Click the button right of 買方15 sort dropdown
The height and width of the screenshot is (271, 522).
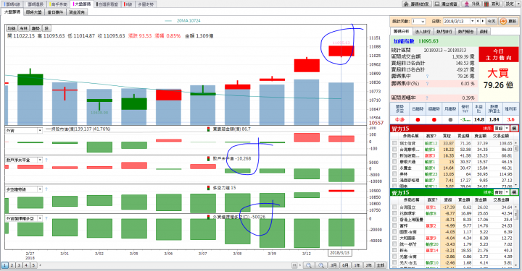514,129
